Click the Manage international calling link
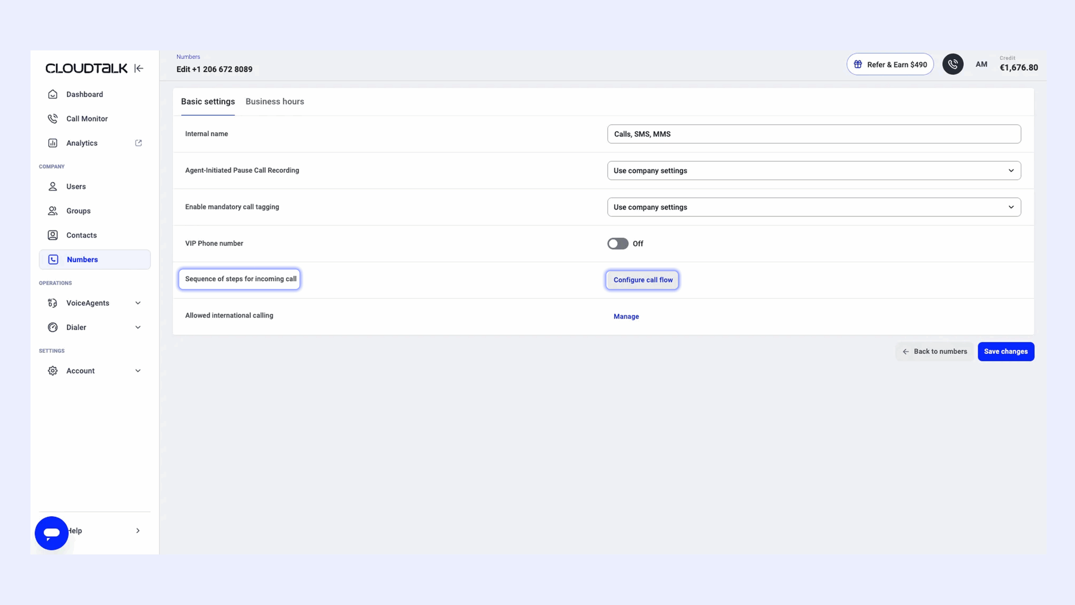This screenshot has width=1075, height=605. (626, 316)
